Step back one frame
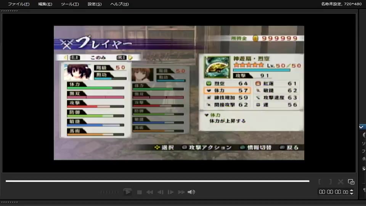Screen dimensions: 366x206 (161, 192)
